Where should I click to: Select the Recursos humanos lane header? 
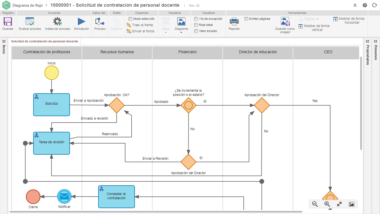coord(117,53)
